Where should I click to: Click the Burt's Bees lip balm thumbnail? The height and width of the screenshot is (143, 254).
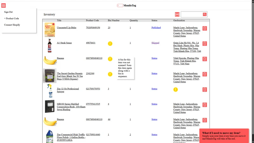50,30
